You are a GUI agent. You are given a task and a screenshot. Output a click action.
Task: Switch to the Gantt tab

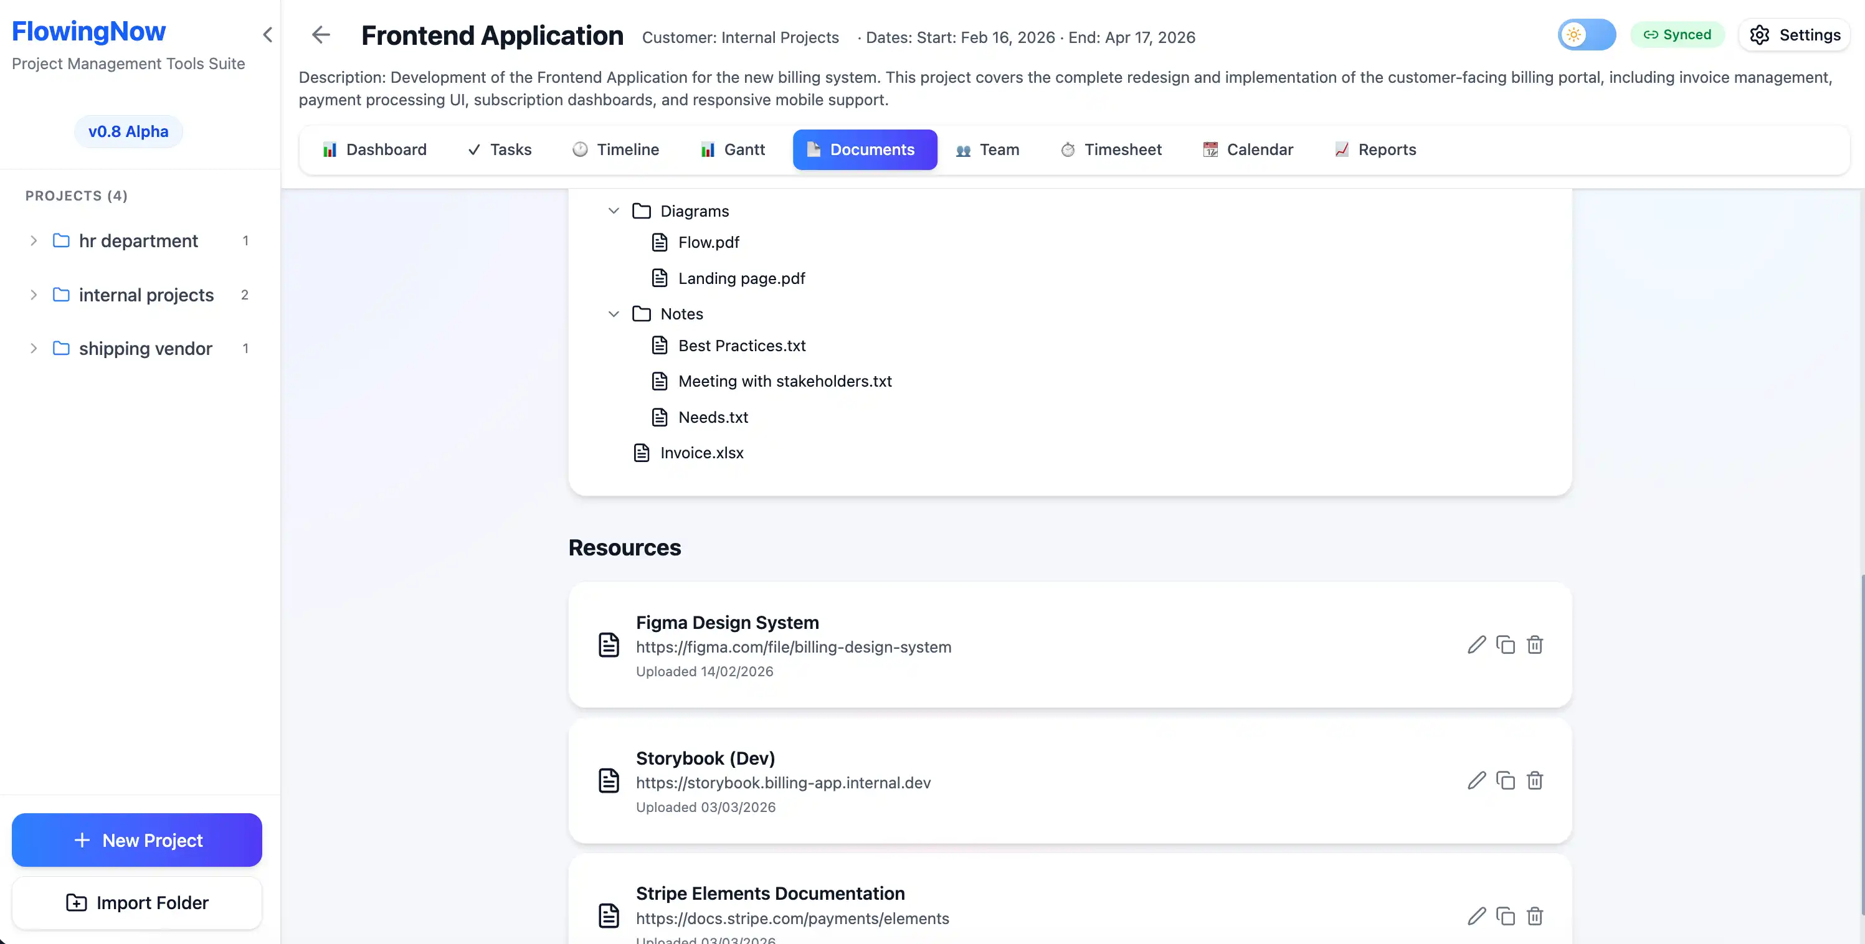pos(732,149)
